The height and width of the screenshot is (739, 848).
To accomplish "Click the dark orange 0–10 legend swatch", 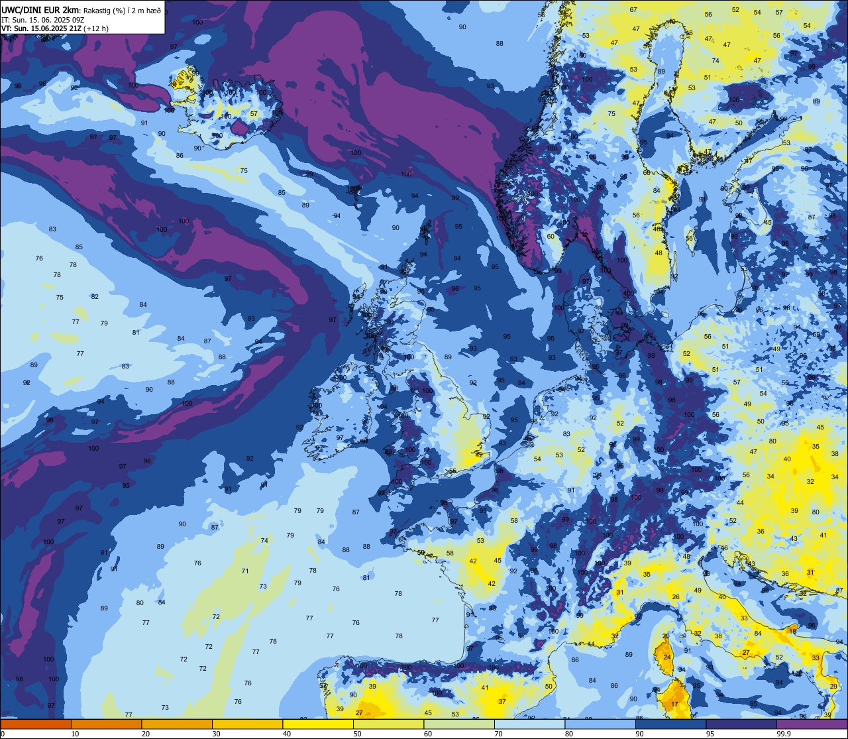I will 36,724.
